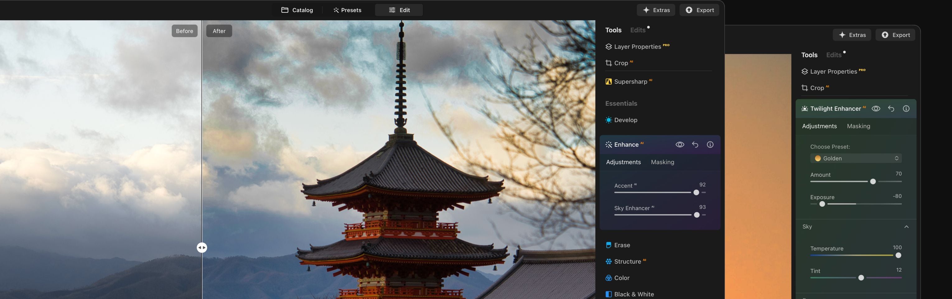Click Extras button in back window
952x299 pixels.
pyautogui.click(x=852, y=35)
